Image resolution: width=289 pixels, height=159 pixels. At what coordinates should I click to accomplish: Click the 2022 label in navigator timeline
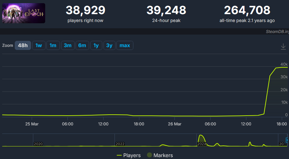pyautogui.click(x=120, y=144)
